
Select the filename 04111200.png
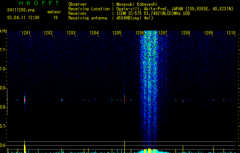click(x=21, y=10)
